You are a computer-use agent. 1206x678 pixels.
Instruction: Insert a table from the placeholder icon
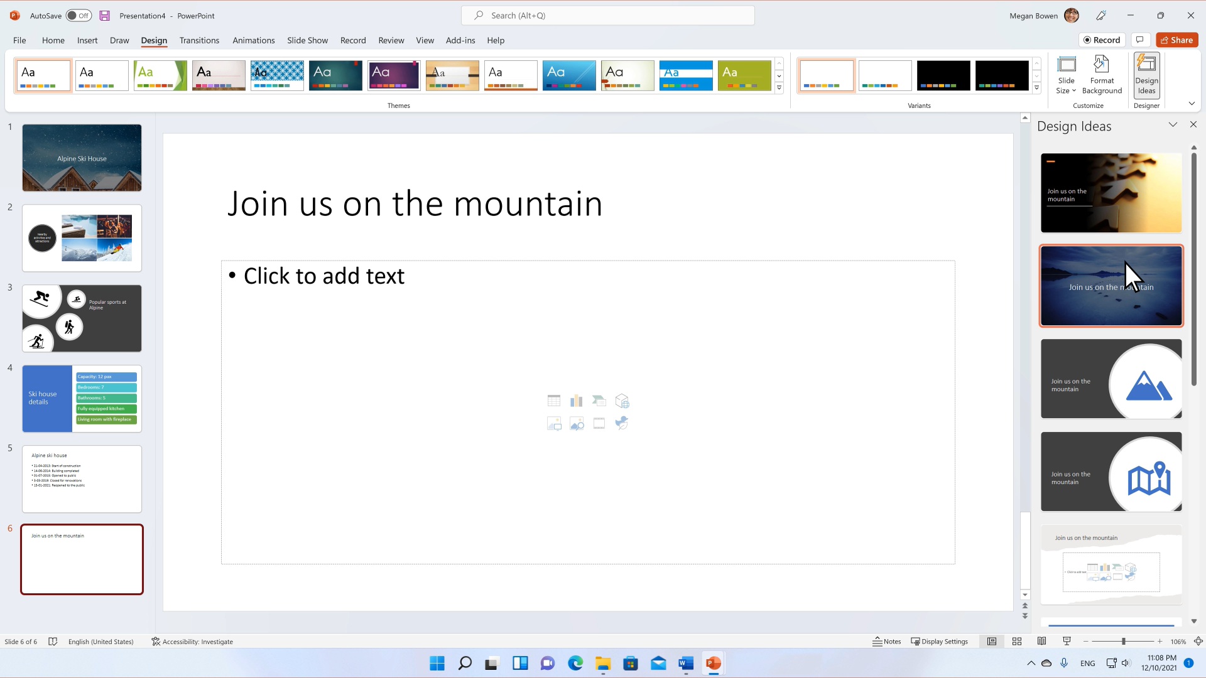click(554, 401)
